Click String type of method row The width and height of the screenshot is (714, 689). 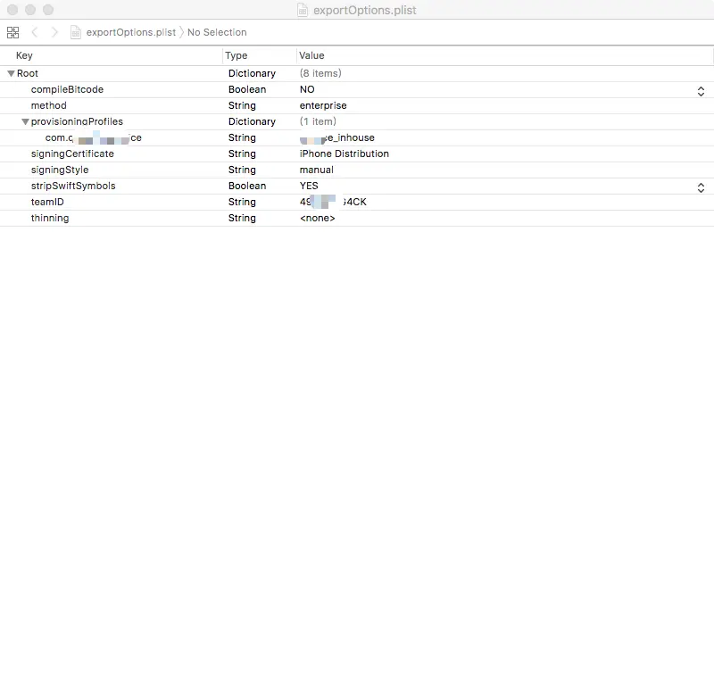(242, 105)
